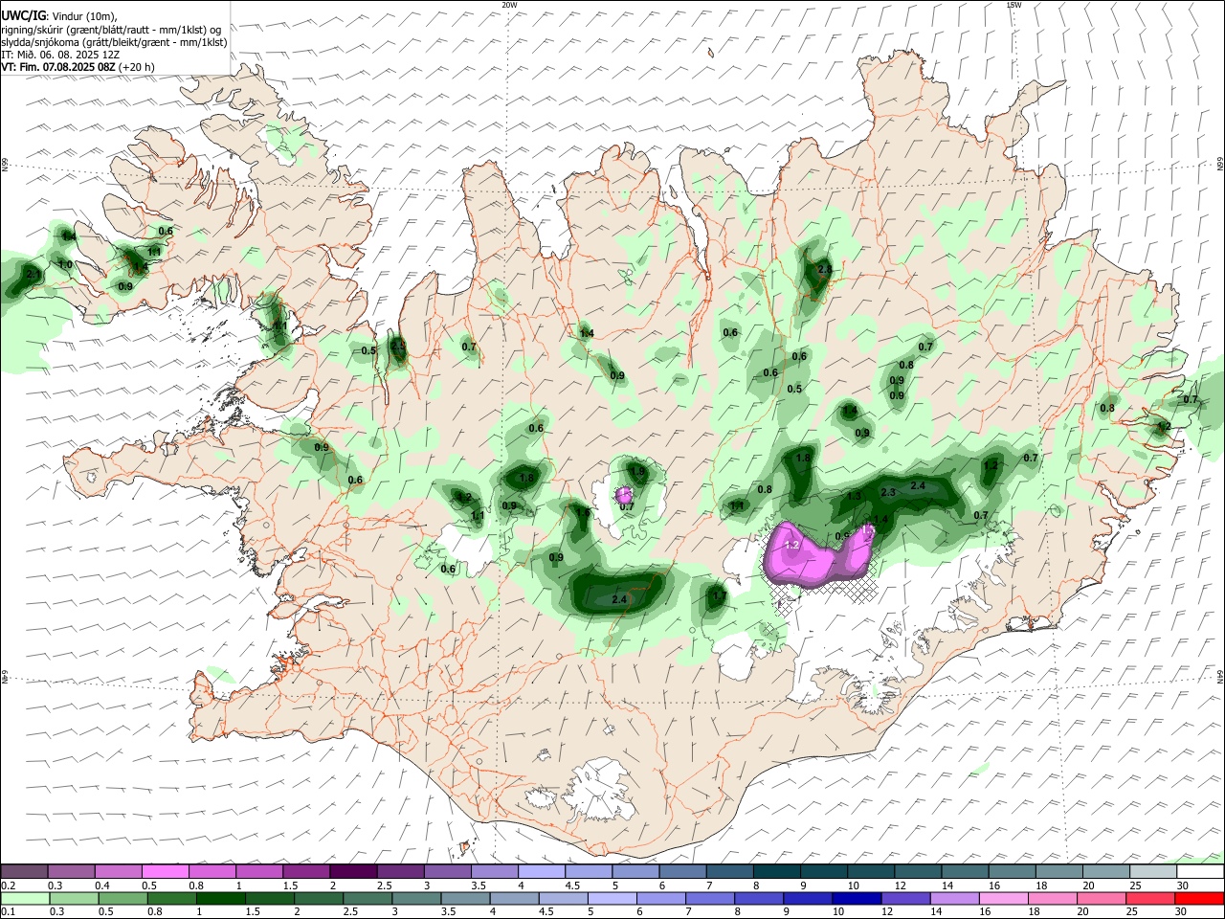
Task: Click the 1.0 precipitation value in the Westfjords
Action: coord(65,265)
